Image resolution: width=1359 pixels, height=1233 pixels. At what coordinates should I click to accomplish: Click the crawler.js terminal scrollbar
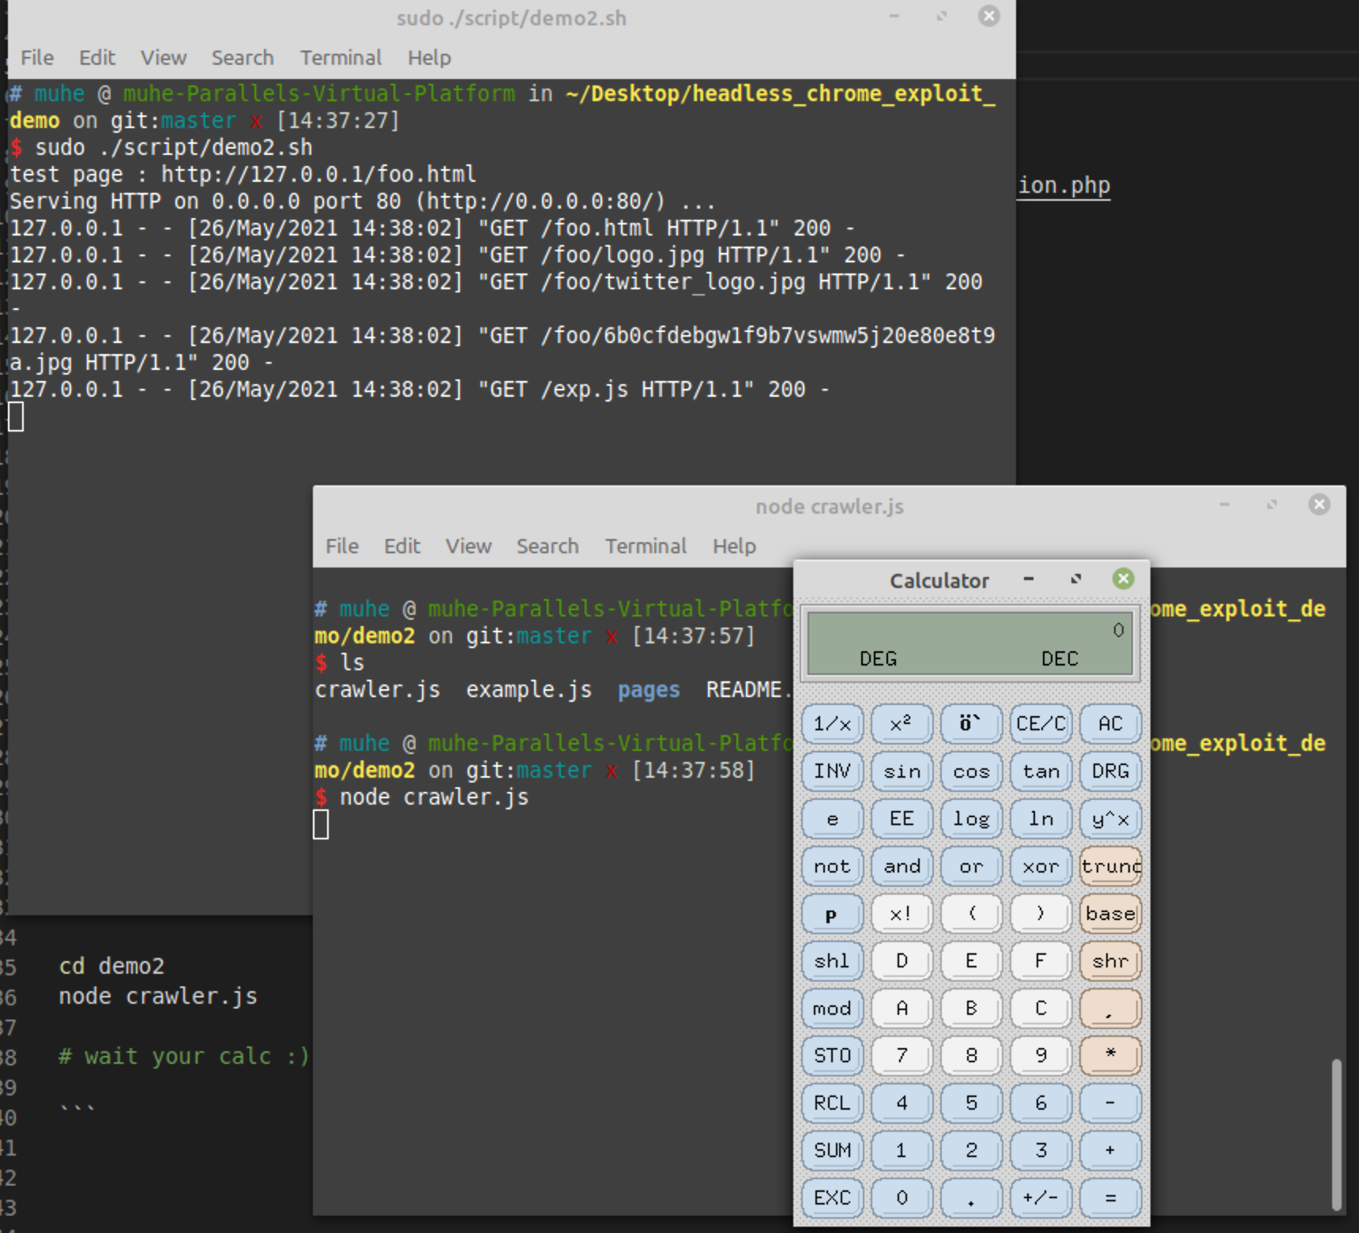1336,1134
